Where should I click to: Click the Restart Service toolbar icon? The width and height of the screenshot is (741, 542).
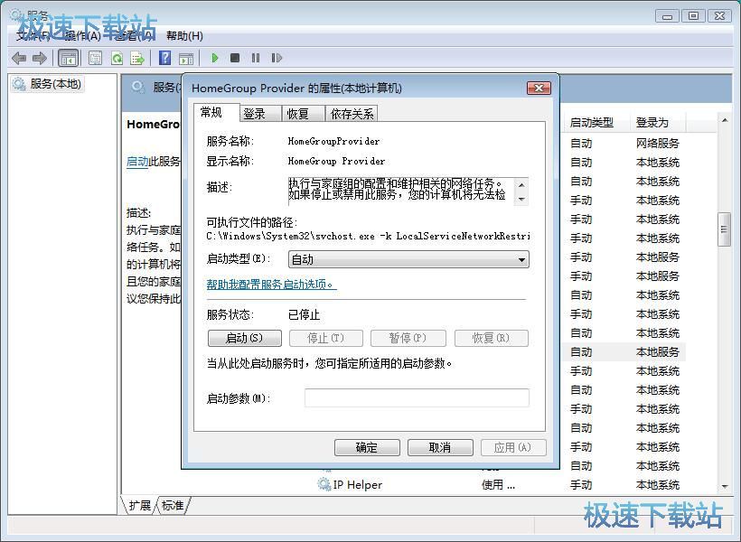[277, 58]
